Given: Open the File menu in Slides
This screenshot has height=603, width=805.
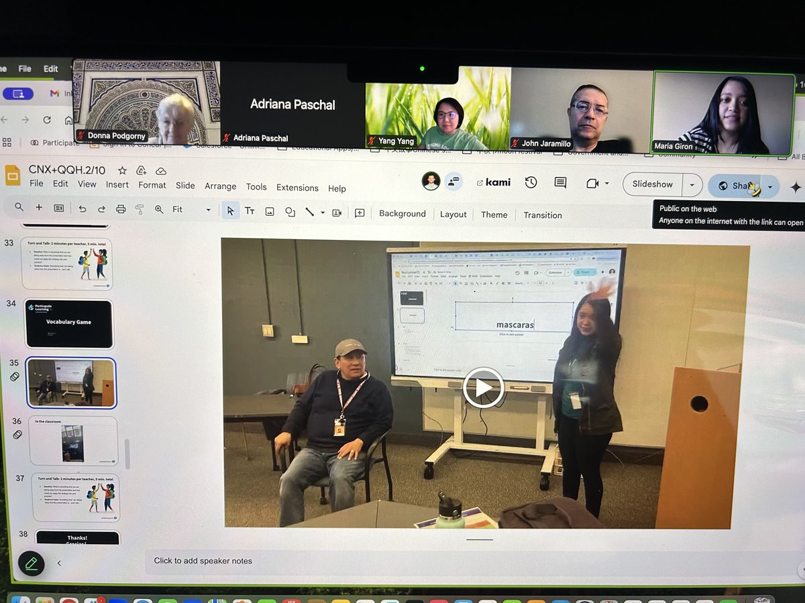Looking at the screenshot, I should (x=36, y=183).
